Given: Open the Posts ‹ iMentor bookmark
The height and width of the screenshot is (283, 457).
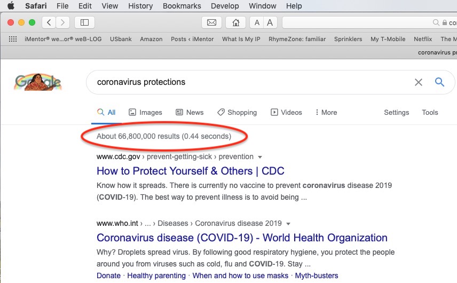Looking at the screenshot, I should click(x=192, y=39).
